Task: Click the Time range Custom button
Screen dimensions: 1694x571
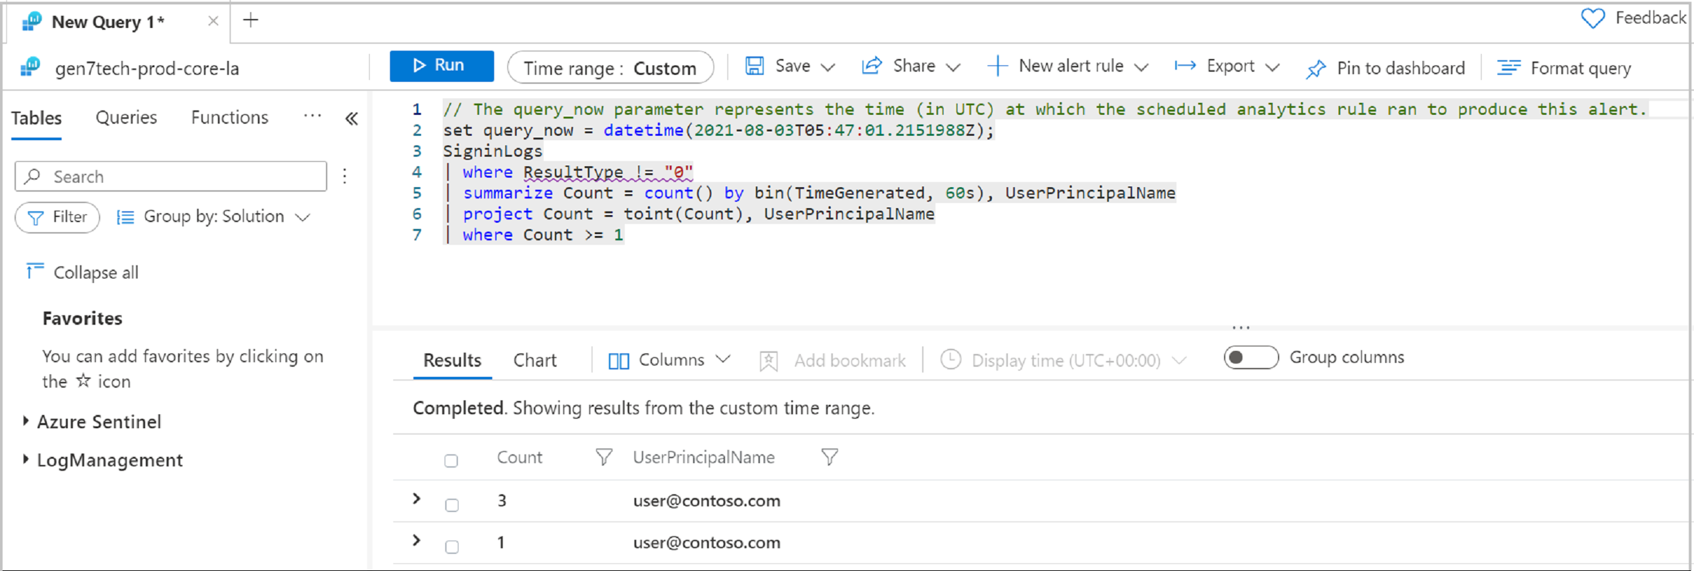Action: point(609,68)
